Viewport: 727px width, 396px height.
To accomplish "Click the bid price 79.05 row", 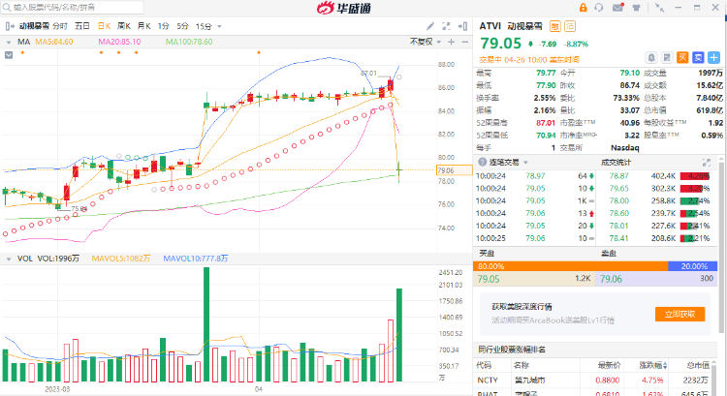I will click(x=534, y=279).
